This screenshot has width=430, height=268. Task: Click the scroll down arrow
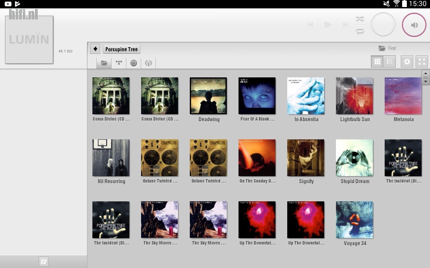(x=426, y=81)
